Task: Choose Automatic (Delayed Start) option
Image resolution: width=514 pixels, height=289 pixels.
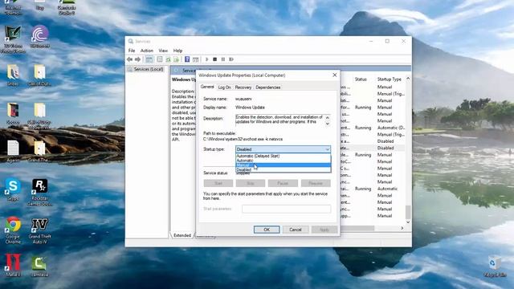Action: [x=284, y=156]
